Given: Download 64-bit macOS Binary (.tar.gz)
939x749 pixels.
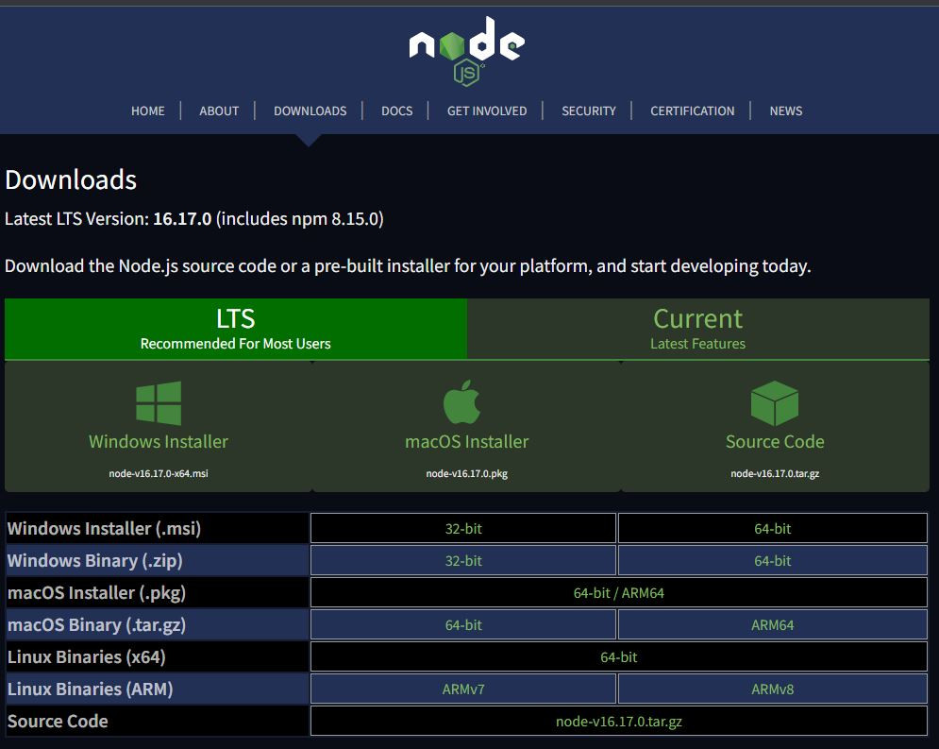Looking at the screenshot, I should tap(463, 625).
